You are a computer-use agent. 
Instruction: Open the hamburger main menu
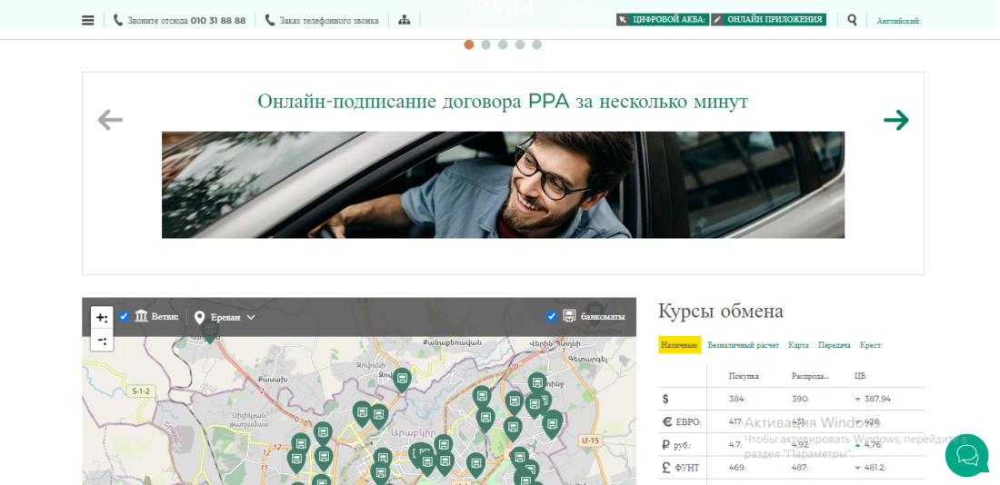(x=88, y=20)
